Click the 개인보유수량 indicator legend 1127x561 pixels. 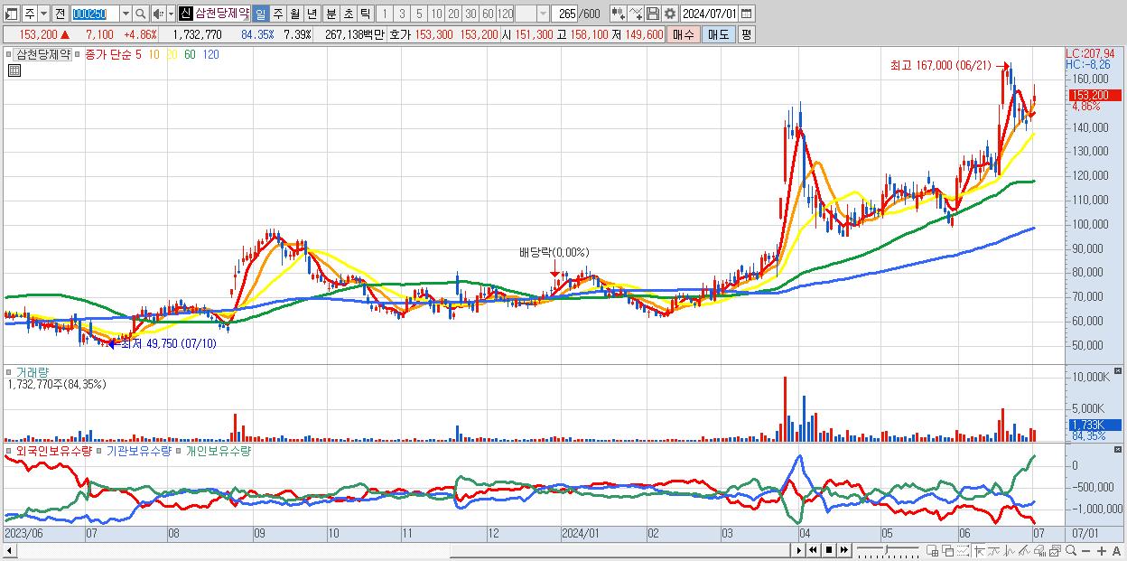click(x=218, y=450)
